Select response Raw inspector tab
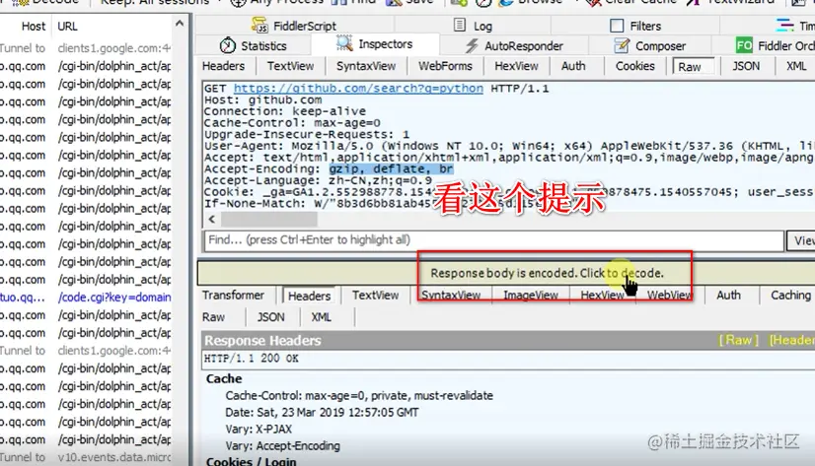The height and width of the screenshot is (466, 815). coord(214,317)
